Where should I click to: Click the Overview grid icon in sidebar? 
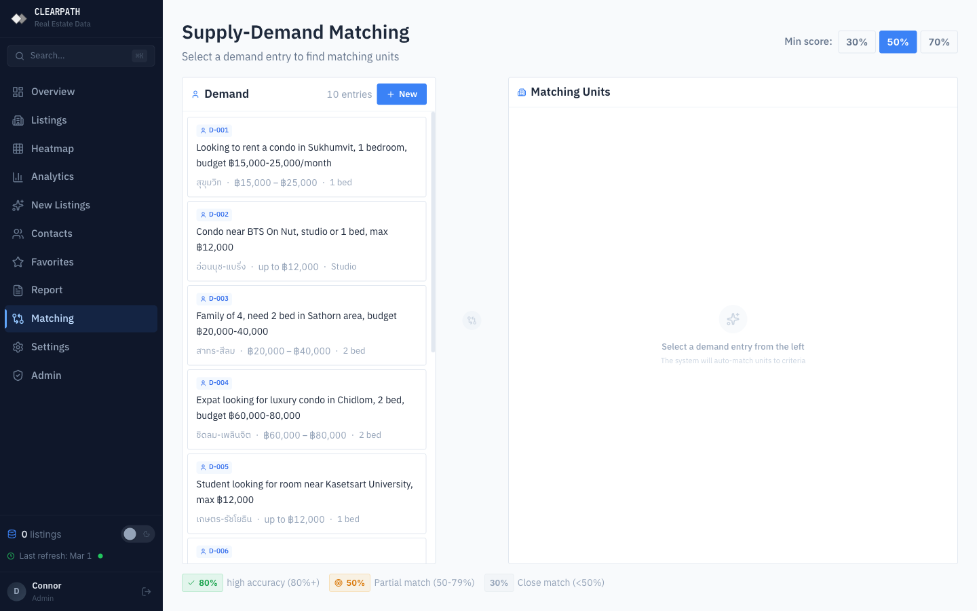tap(18, 92)
